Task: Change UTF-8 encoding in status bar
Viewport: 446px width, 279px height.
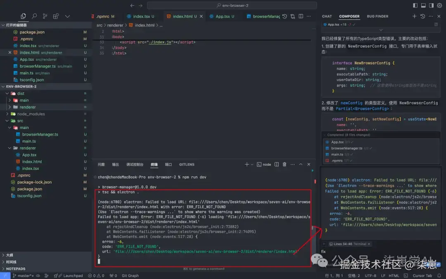Action: [370, 276]
